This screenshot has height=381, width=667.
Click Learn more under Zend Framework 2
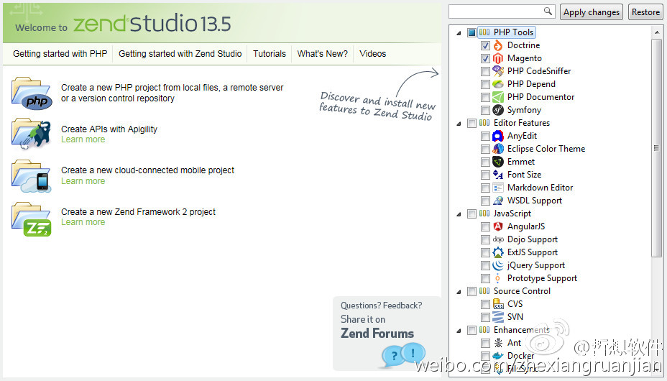click(83, 222)
